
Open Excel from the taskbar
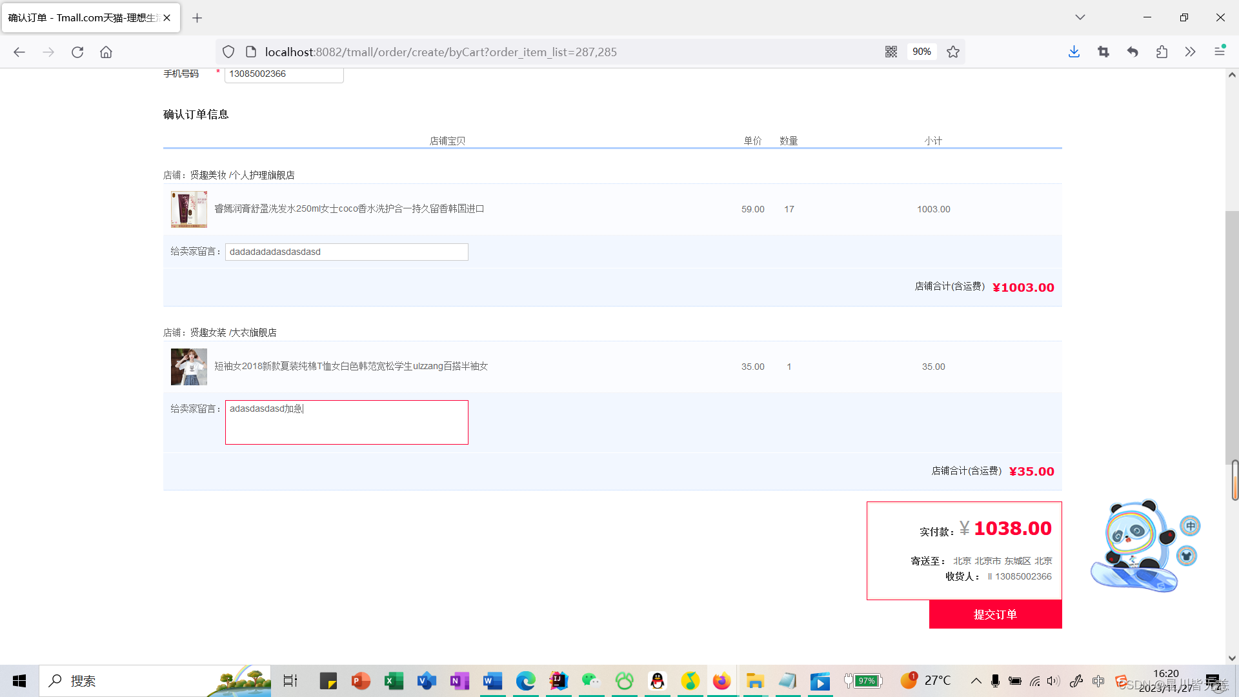(394, 681)
